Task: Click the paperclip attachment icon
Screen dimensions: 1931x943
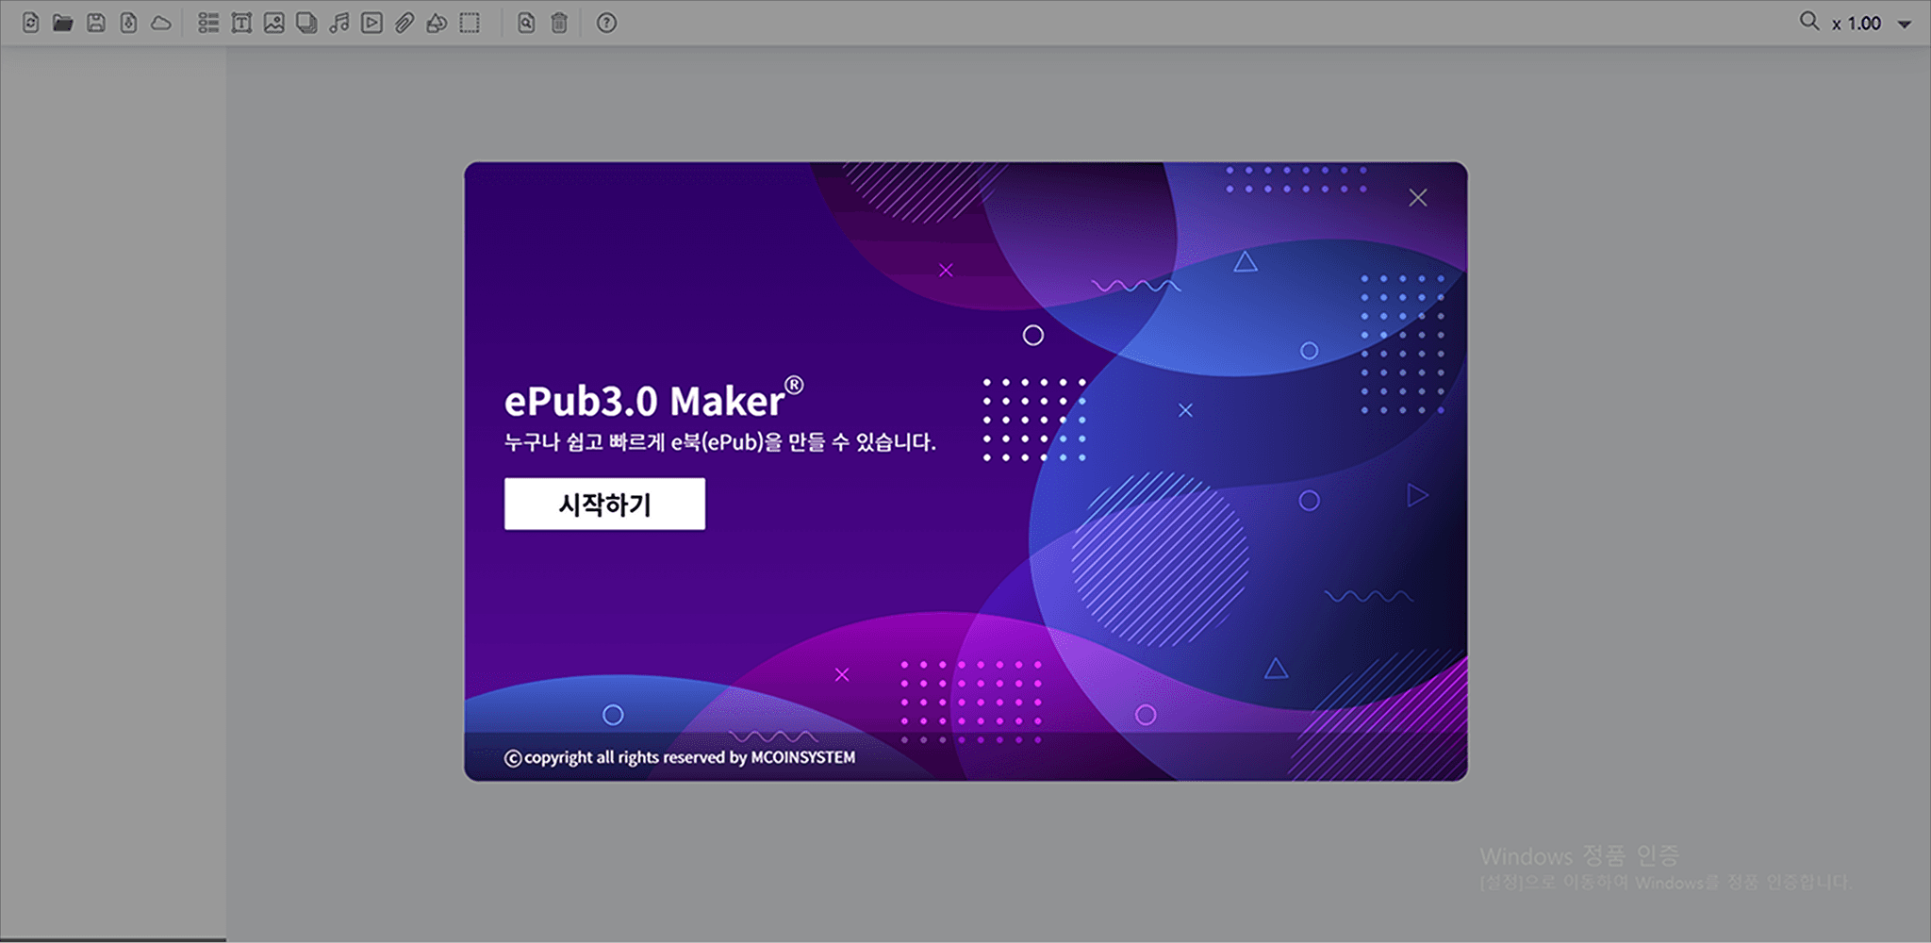Action: click(x=404, y=23)
